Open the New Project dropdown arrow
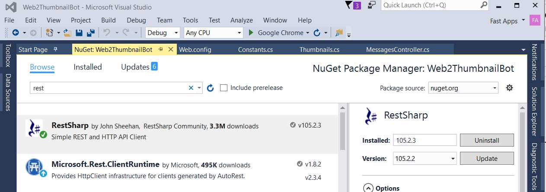This screenshot has width=546, height=192. point(57,32)
